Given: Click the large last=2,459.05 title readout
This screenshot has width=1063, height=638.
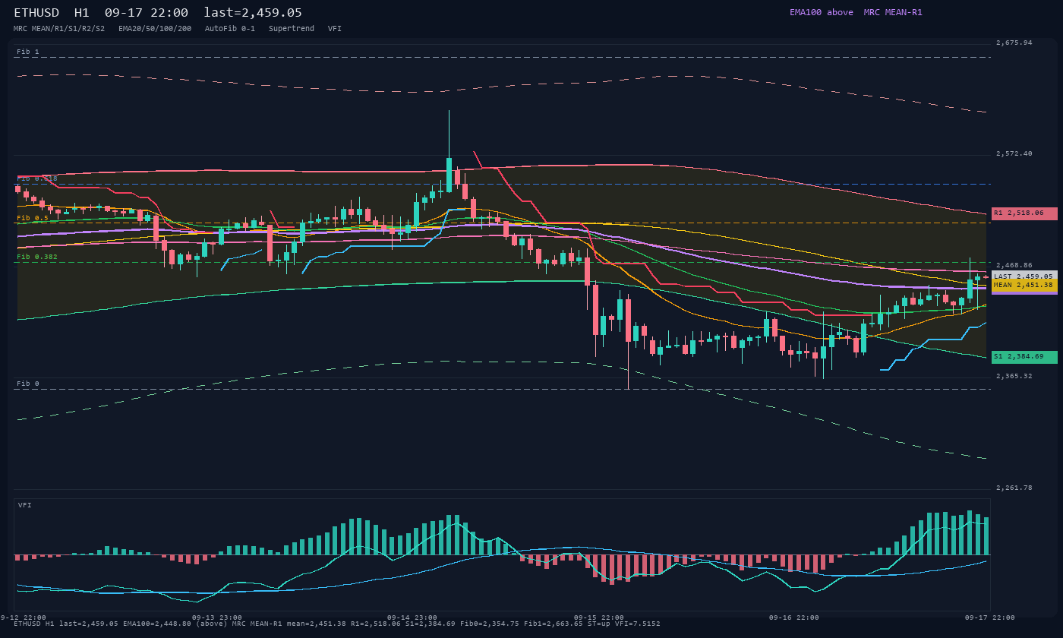Looking at the screenshot, I should pyautogui.click(x=253, y=12).
